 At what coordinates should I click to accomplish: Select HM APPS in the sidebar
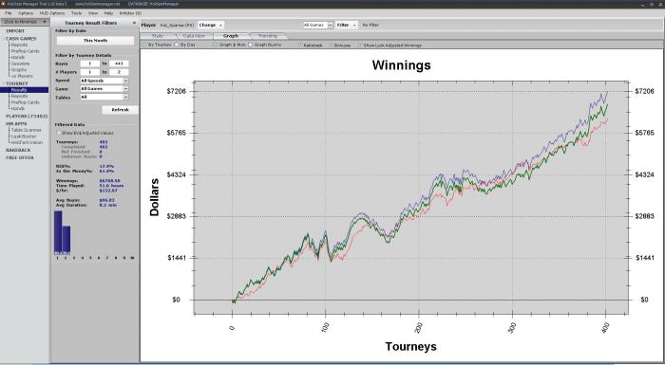[16, 123]
